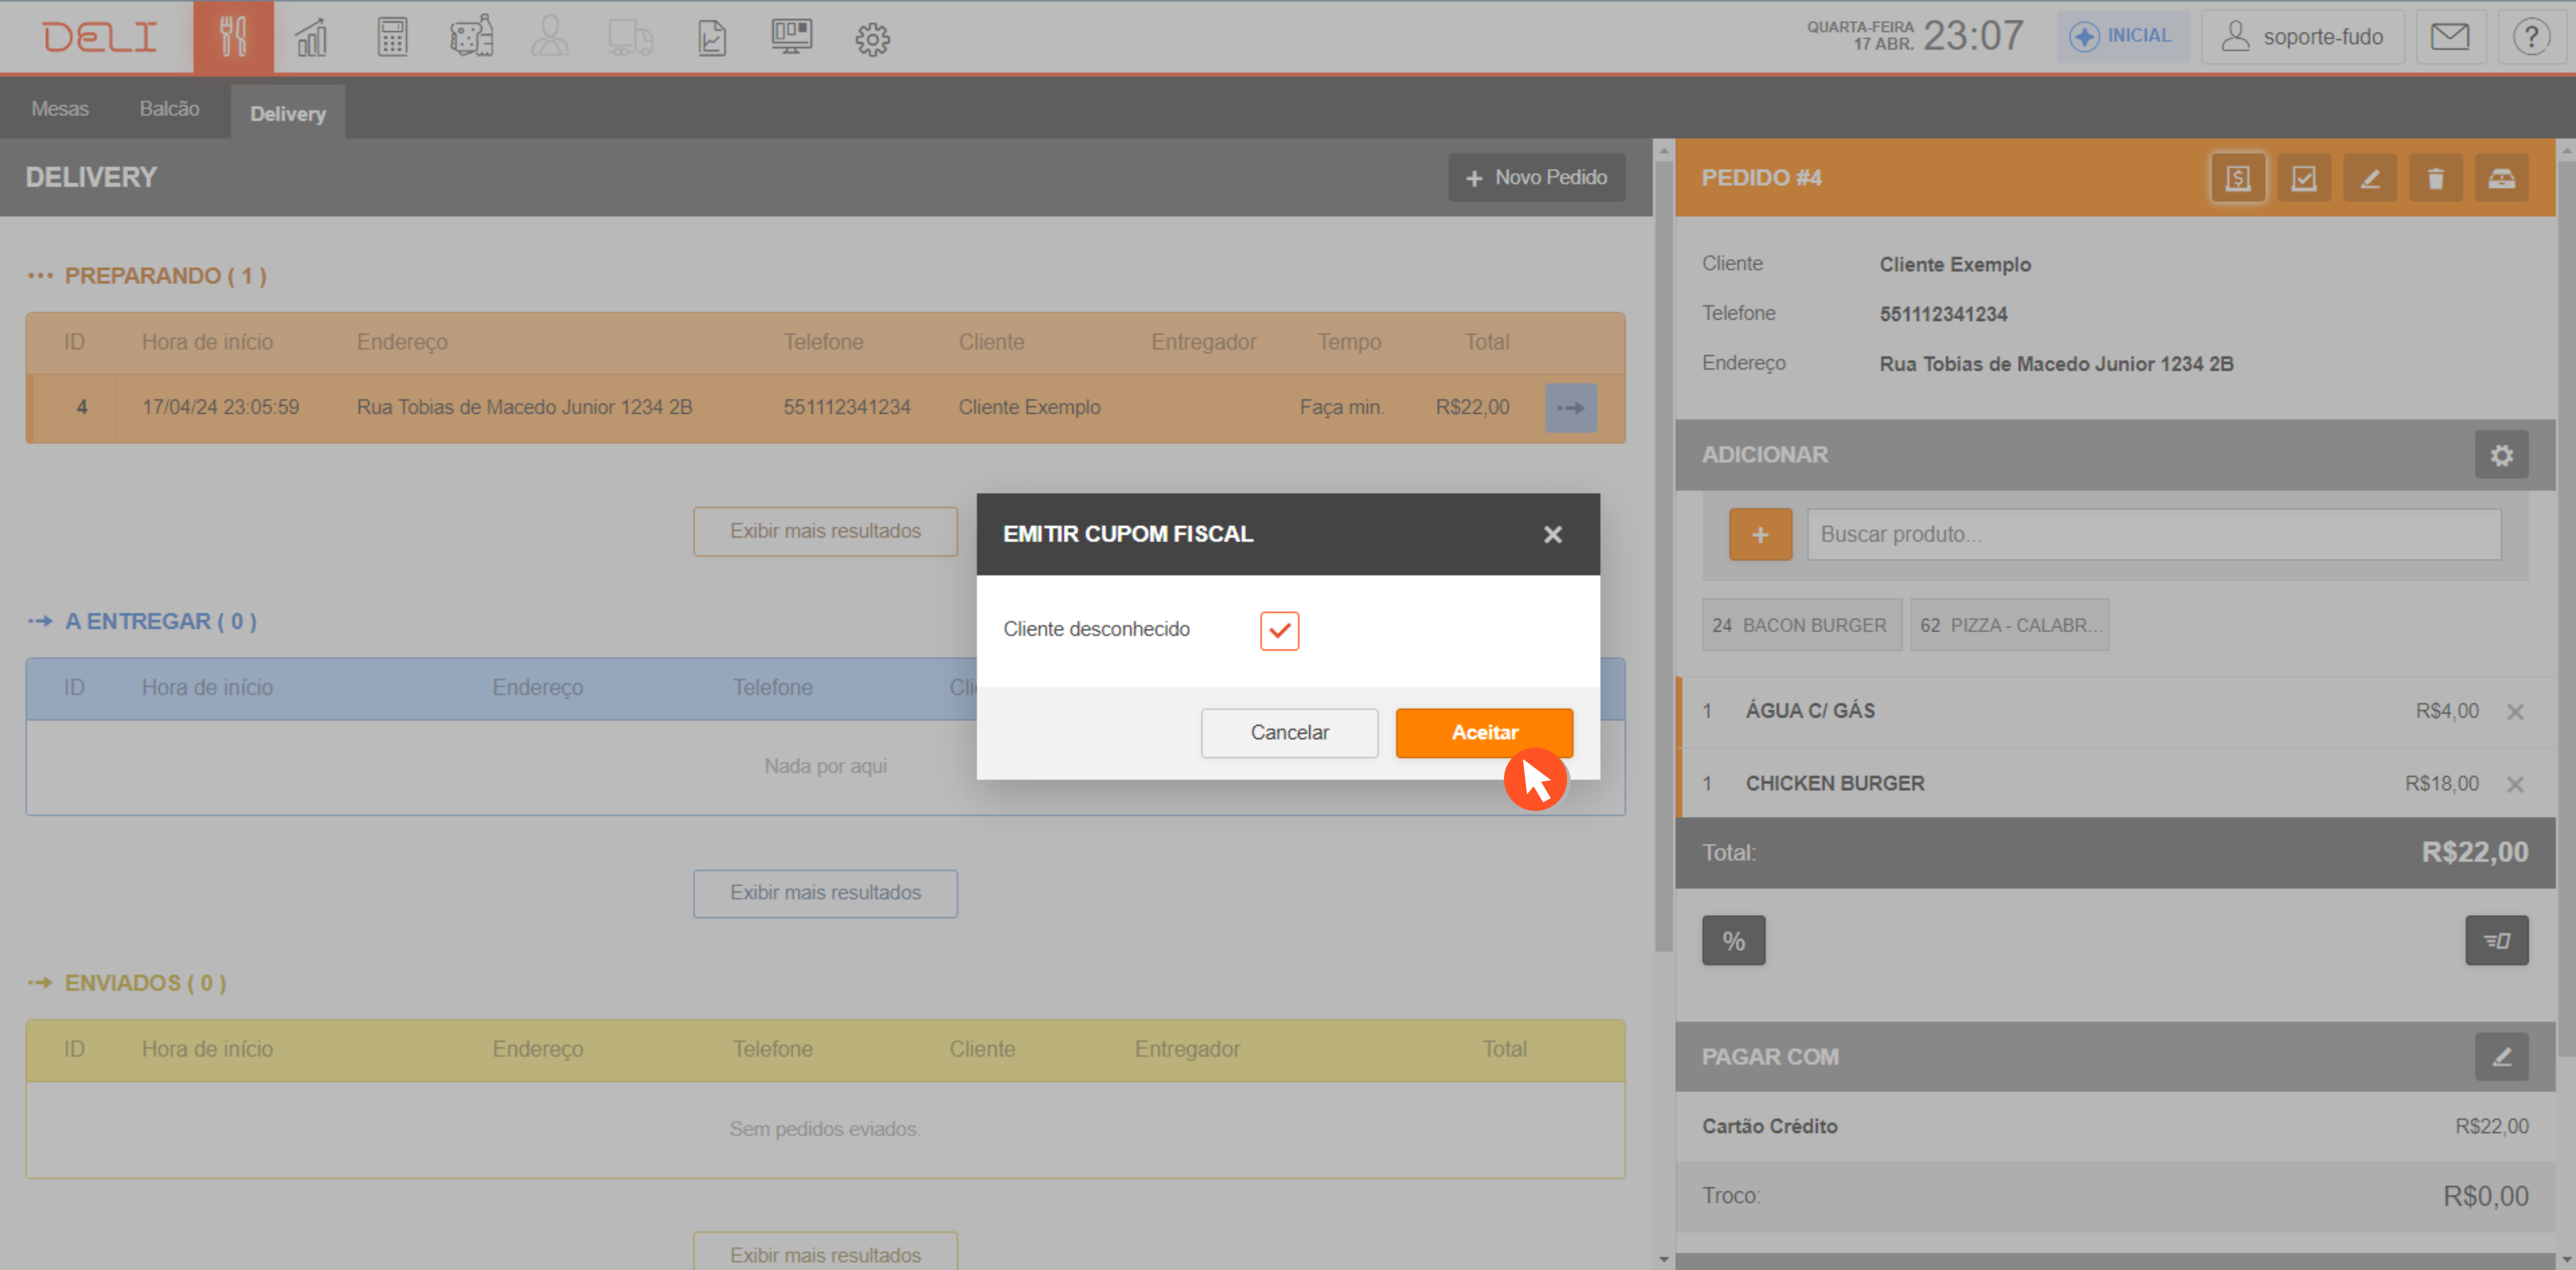Open the kitchen monitor display icon
Viewport: 2576px width, 1270px height.
point(791,37)
